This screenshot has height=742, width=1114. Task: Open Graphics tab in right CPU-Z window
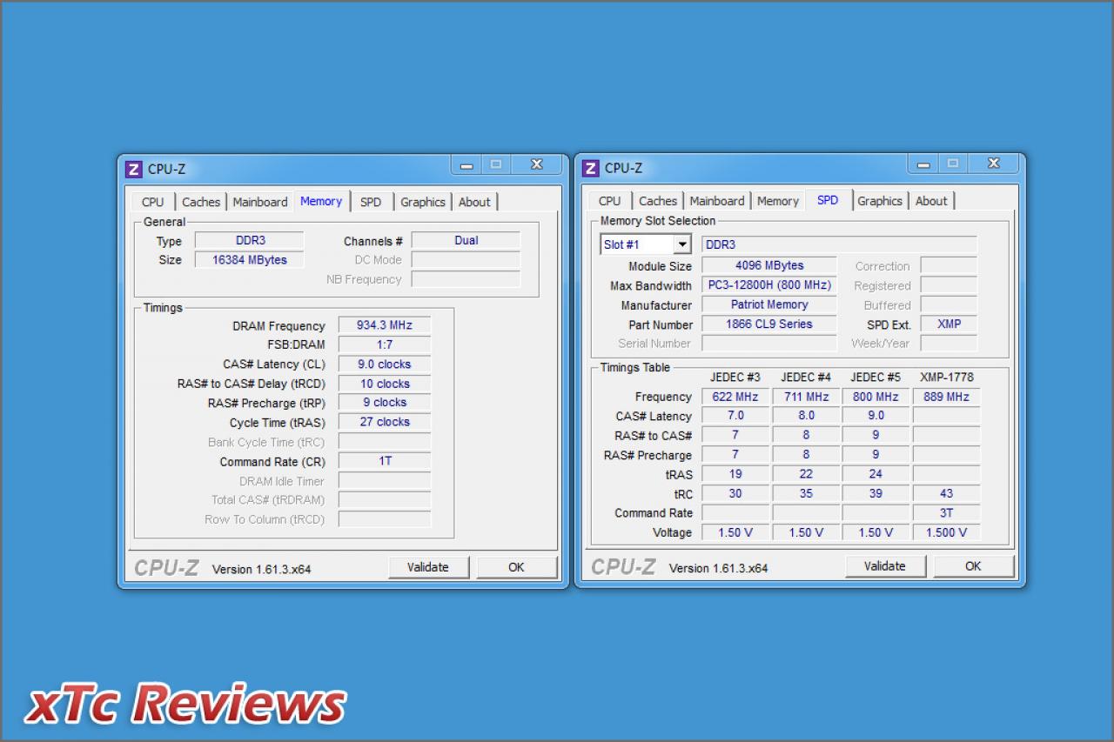click(x=880, y=201)
